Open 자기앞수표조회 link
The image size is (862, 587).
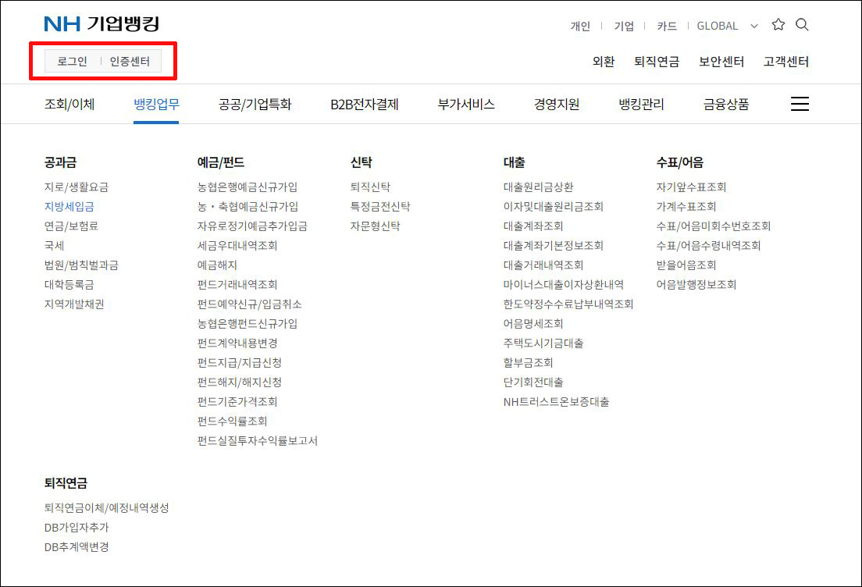click(692, 187)
